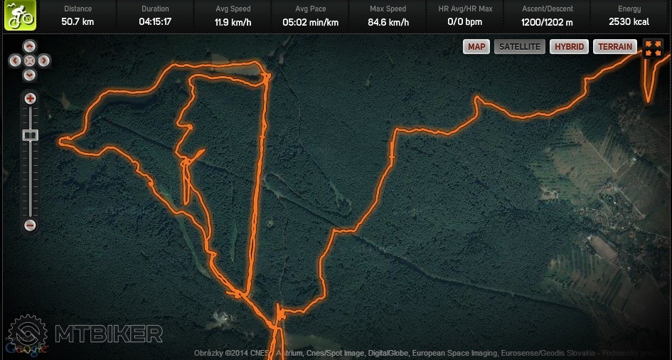Click the Energy 2530 kcal stat
The height and width of the screenshot is (360, 672).
(x=629, y=16)
